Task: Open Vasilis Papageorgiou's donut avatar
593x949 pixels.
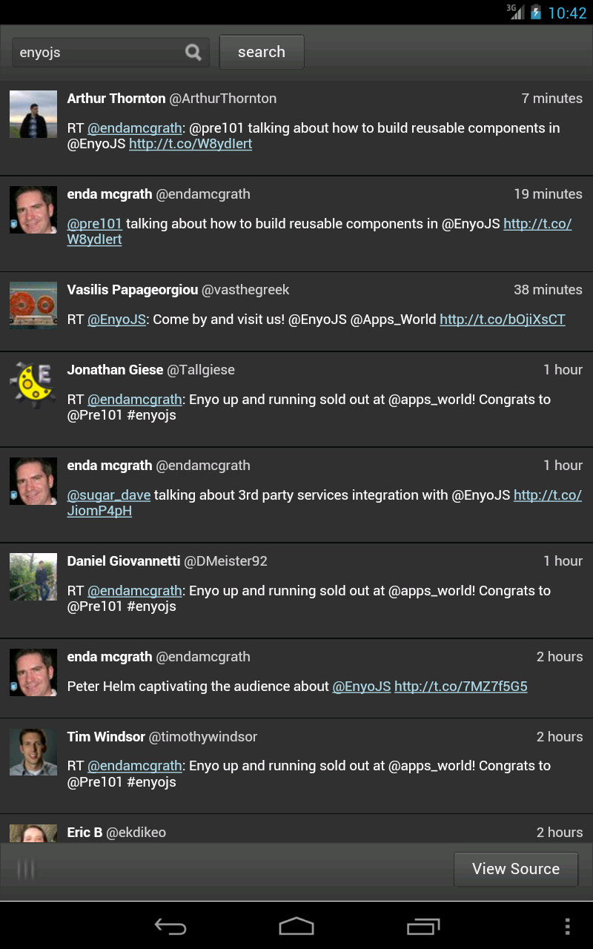Action: pyautogui.click(x=33, y=305)
